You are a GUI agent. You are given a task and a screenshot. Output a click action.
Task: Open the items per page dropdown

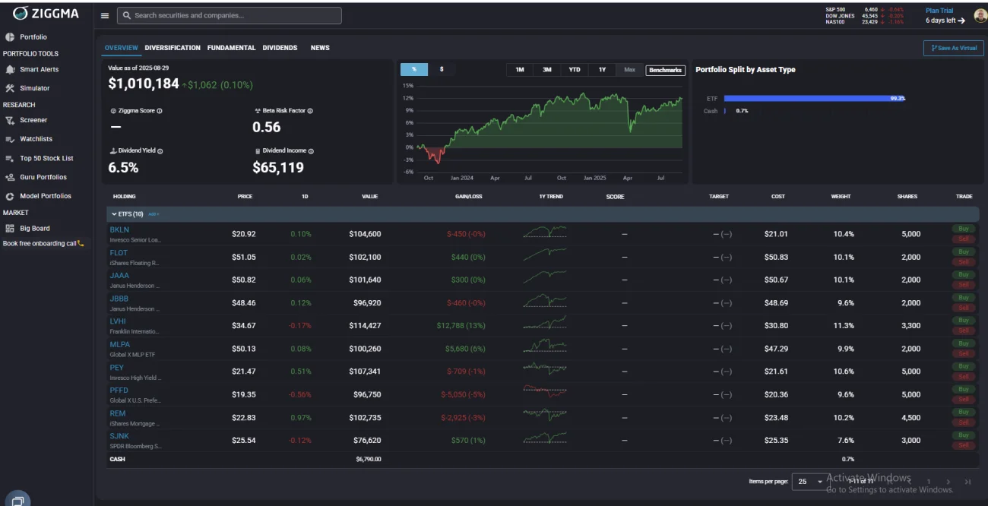pyautogui.click(x=810, y=482)
